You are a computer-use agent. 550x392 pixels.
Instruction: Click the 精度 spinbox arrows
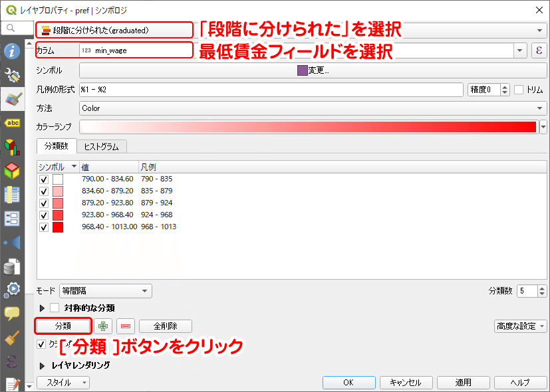click(x=505, y=90)
